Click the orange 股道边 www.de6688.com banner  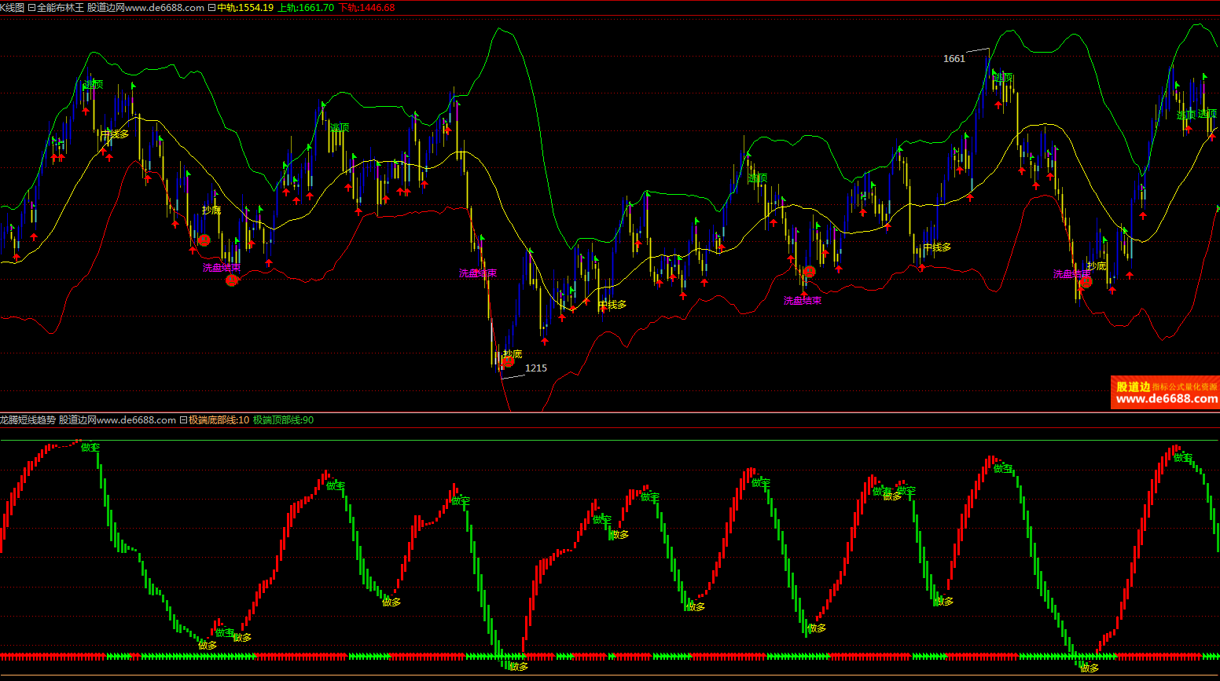click(1165, 392)
